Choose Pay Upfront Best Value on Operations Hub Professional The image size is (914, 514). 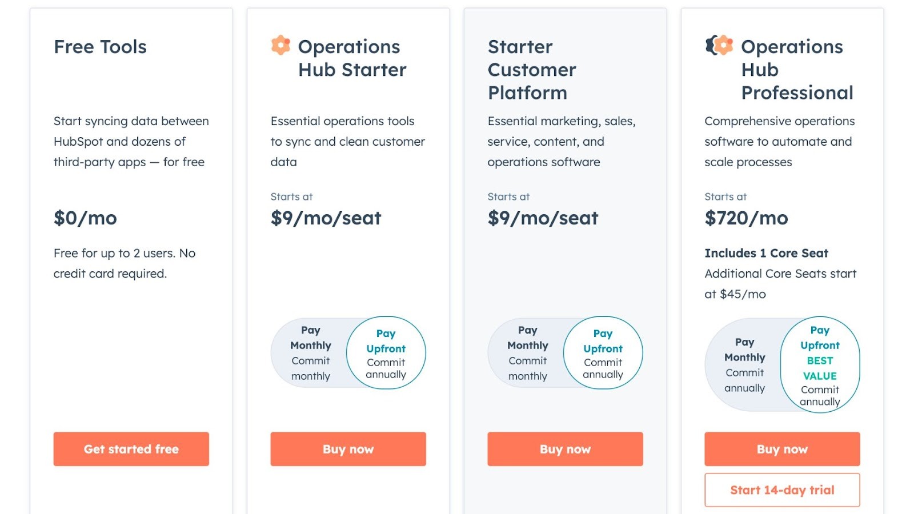[820, 364]
